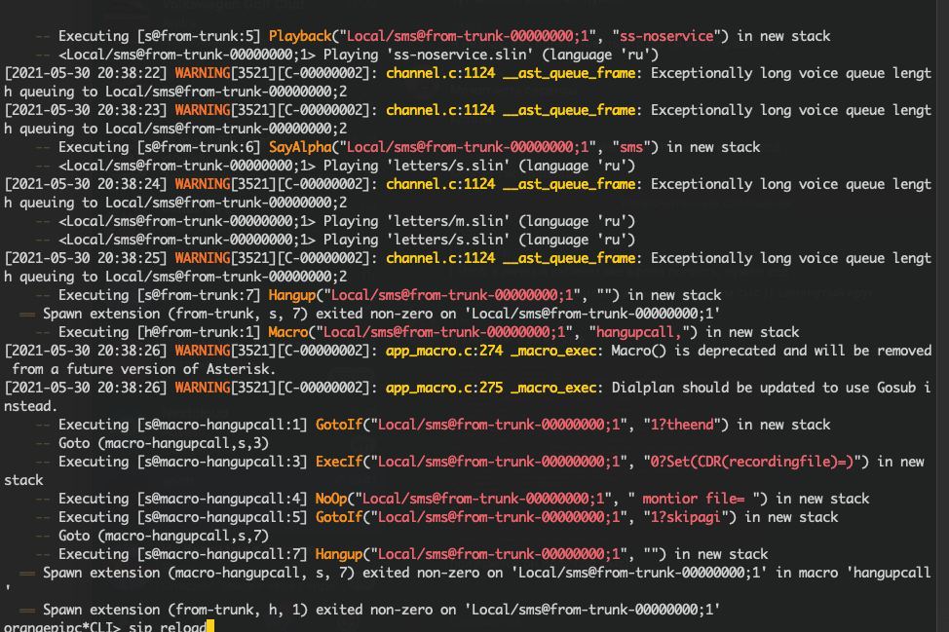949x632 pixels.
Task: Click '[s@from-trunk:6]' extension reference
Action: click(x=199, y=147)
